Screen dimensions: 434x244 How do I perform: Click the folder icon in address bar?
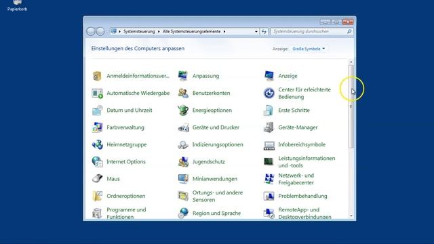tap(114, 31)
